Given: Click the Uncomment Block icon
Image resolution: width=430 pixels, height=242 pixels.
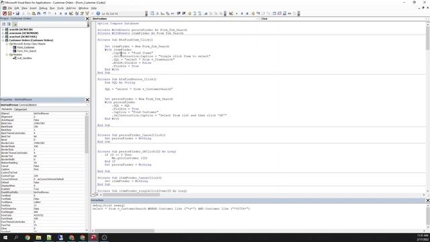Looking at the screenshot, I should pyautogui.click(x=200, y=13).
